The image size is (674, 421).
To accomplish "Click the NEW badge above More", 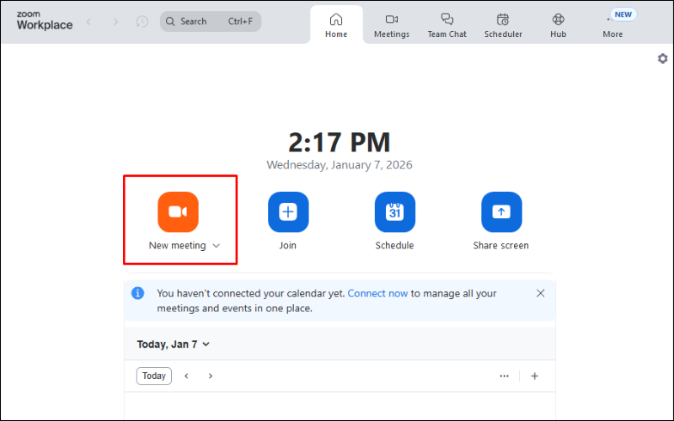I will point(623,14).
